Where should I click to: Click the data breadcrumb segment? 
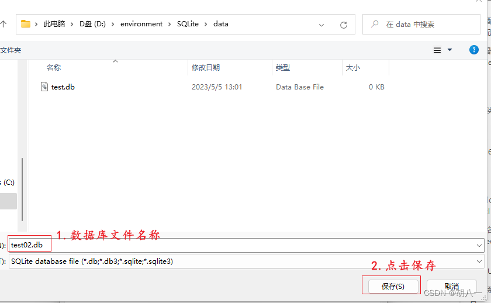(221, 24)
